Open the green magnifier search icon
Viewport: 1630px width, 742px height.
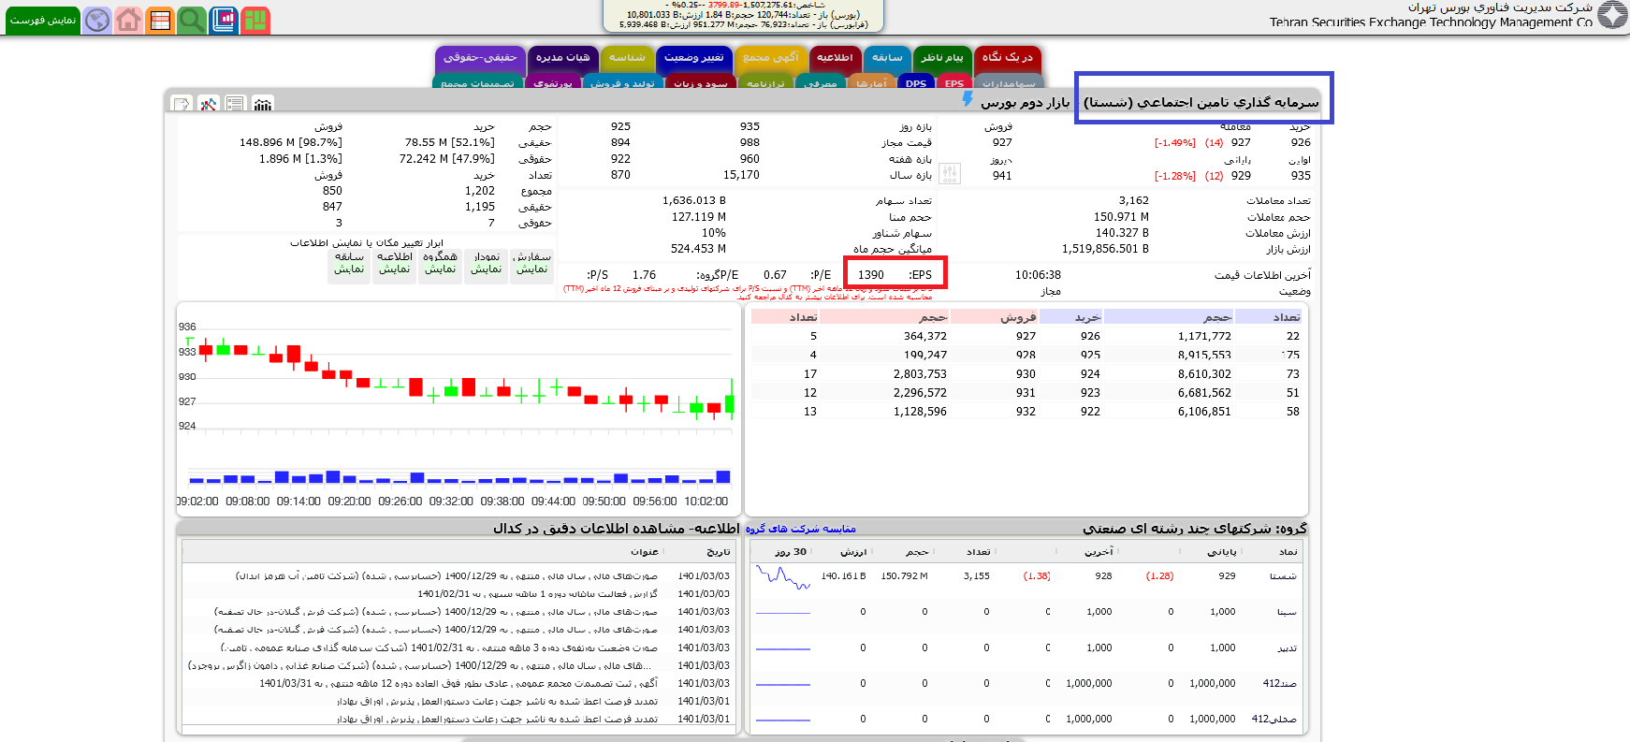(192, 20)
